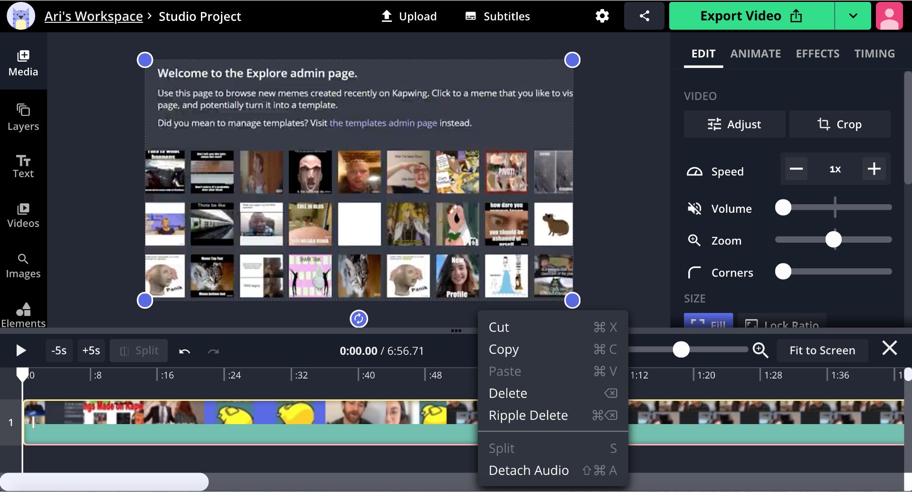
Task: Switch to the Effects tab
Action: (817, 54)
